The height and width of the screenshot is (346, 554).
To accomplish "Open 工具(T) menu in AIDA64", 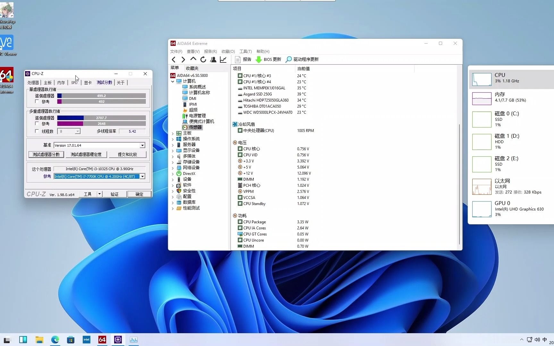I will 246,52.
